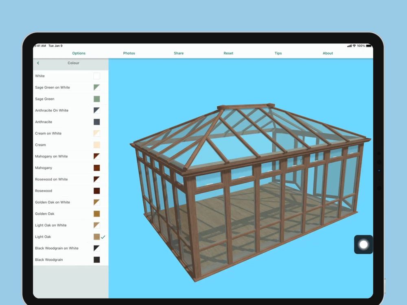Click the 'Sage Green on White' label
This screenshot has width=407, height=305.
coord(53,87)
